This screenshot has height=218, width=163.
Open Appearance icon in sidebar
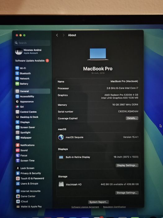click(17, 102)
